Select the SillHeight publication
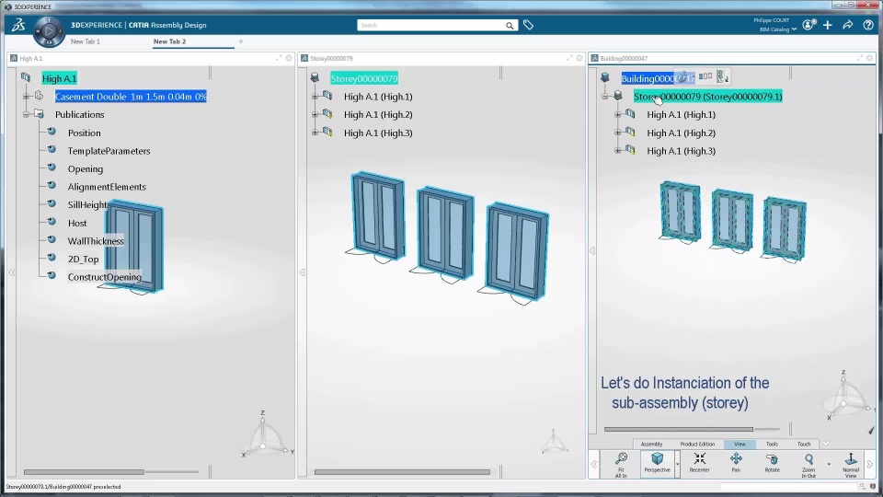 pyautogui.click(x=87, y=204)
